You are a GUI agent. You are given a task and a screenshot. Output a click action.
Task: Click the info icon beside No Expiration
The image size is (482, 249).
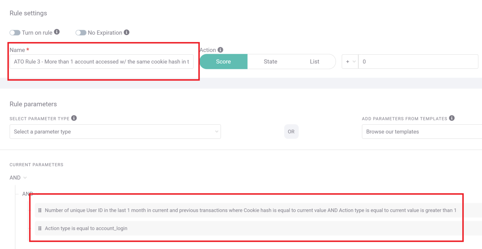126,32
